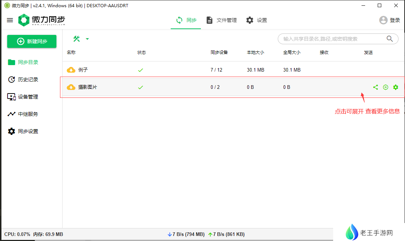The width and height of the screenshot is (405, 241).
Task: Open the hamburger menu
Action: pos(10,20)
